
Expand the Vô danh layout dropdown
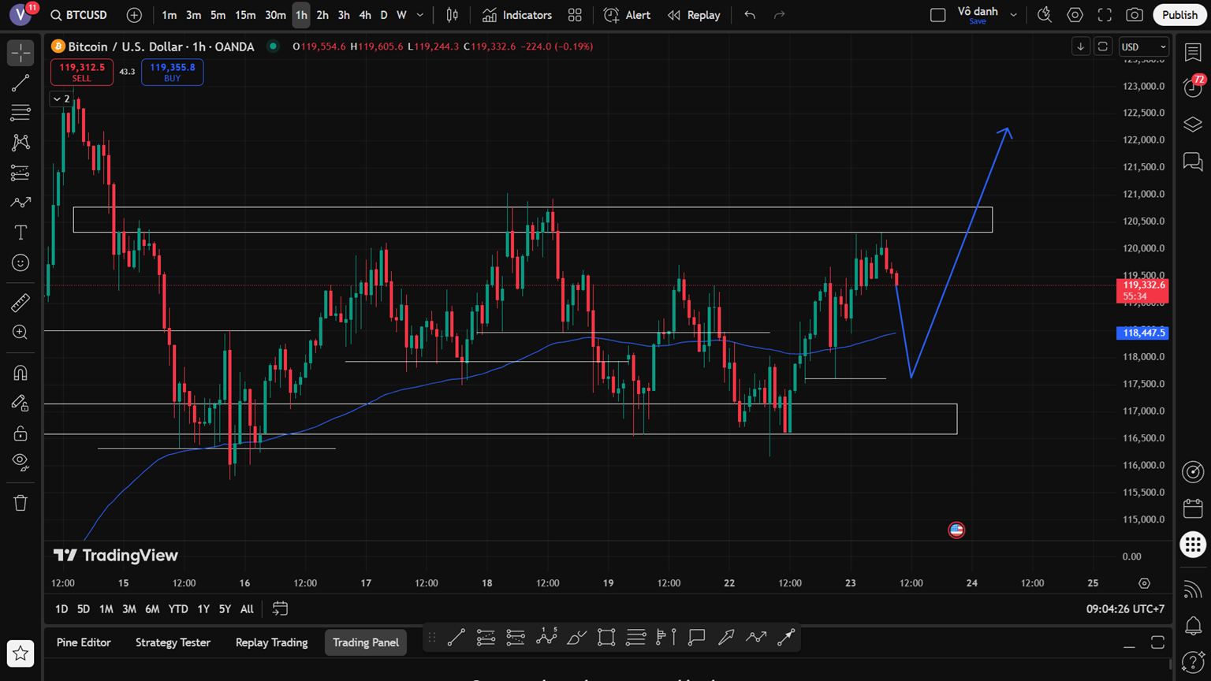[1014, 15]
